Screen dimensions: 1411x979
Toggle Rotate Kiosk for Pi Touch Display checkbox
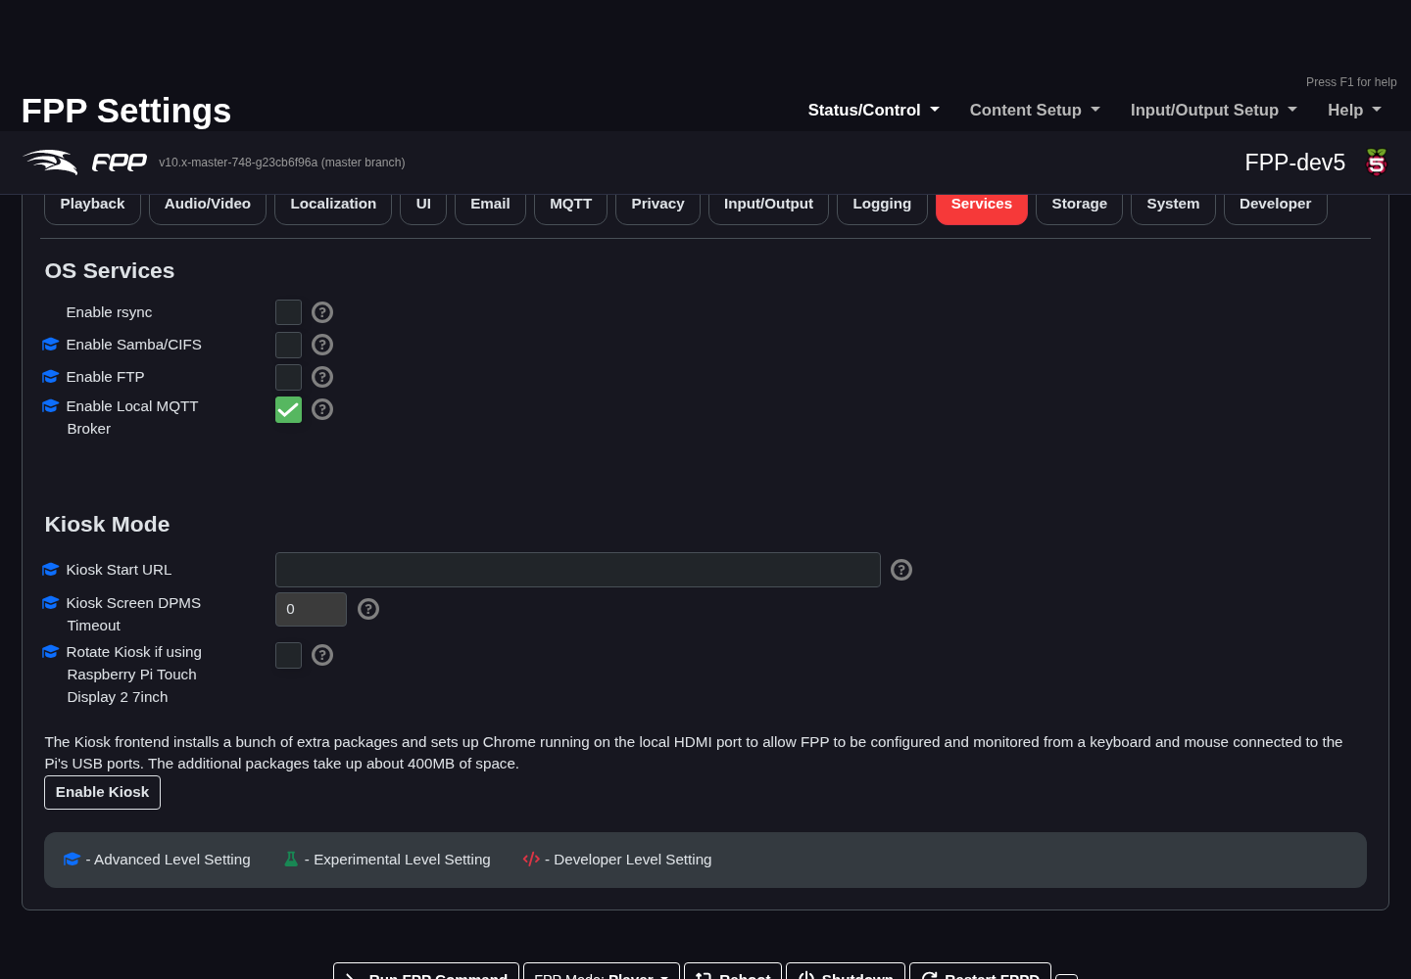pyautogui.click(x=288, y=655)
